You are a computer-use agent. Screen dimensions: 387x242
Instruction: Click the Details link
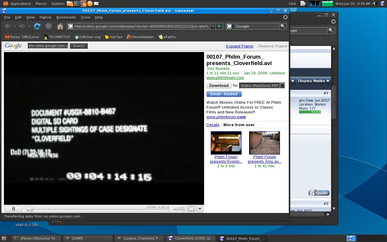[x=213, y=125]
